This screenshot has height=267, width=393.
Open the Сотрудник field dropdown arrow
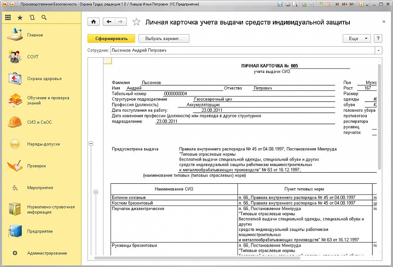378,50
